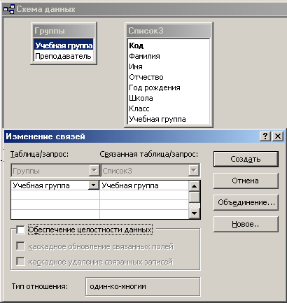The width and height of the screenshot is (287, 303).
Task: Toggle каскадное удаление связанных записей checkbox
Action: coord(20,262)
